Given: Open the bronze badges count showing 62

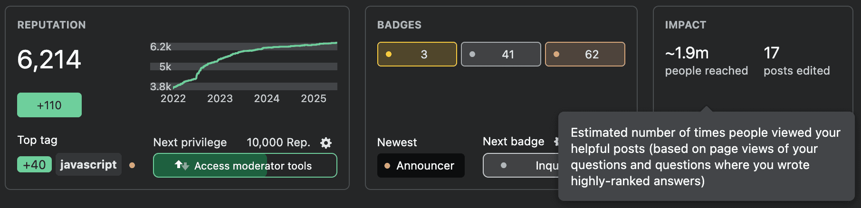Looking at the screenshot, I should [585, 54].
